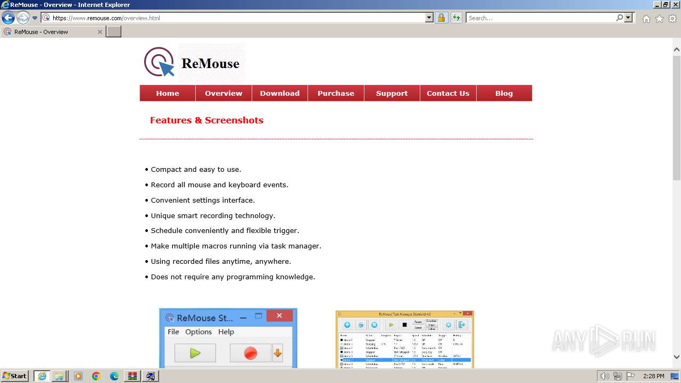Click the taskbar clock 2:28 PM
This screenshot has height=383, width=681.
tap(653, 376)
